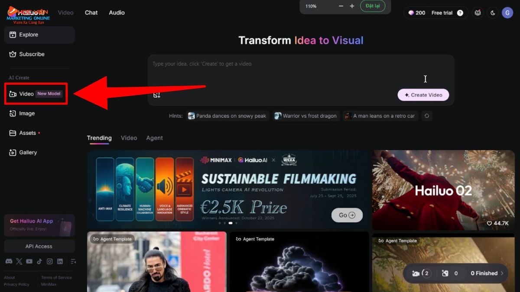Viewport: 520px width, 292px height.
Task: Use hint Warrior vs frost dragon
Action: click(x=306, y=116)
